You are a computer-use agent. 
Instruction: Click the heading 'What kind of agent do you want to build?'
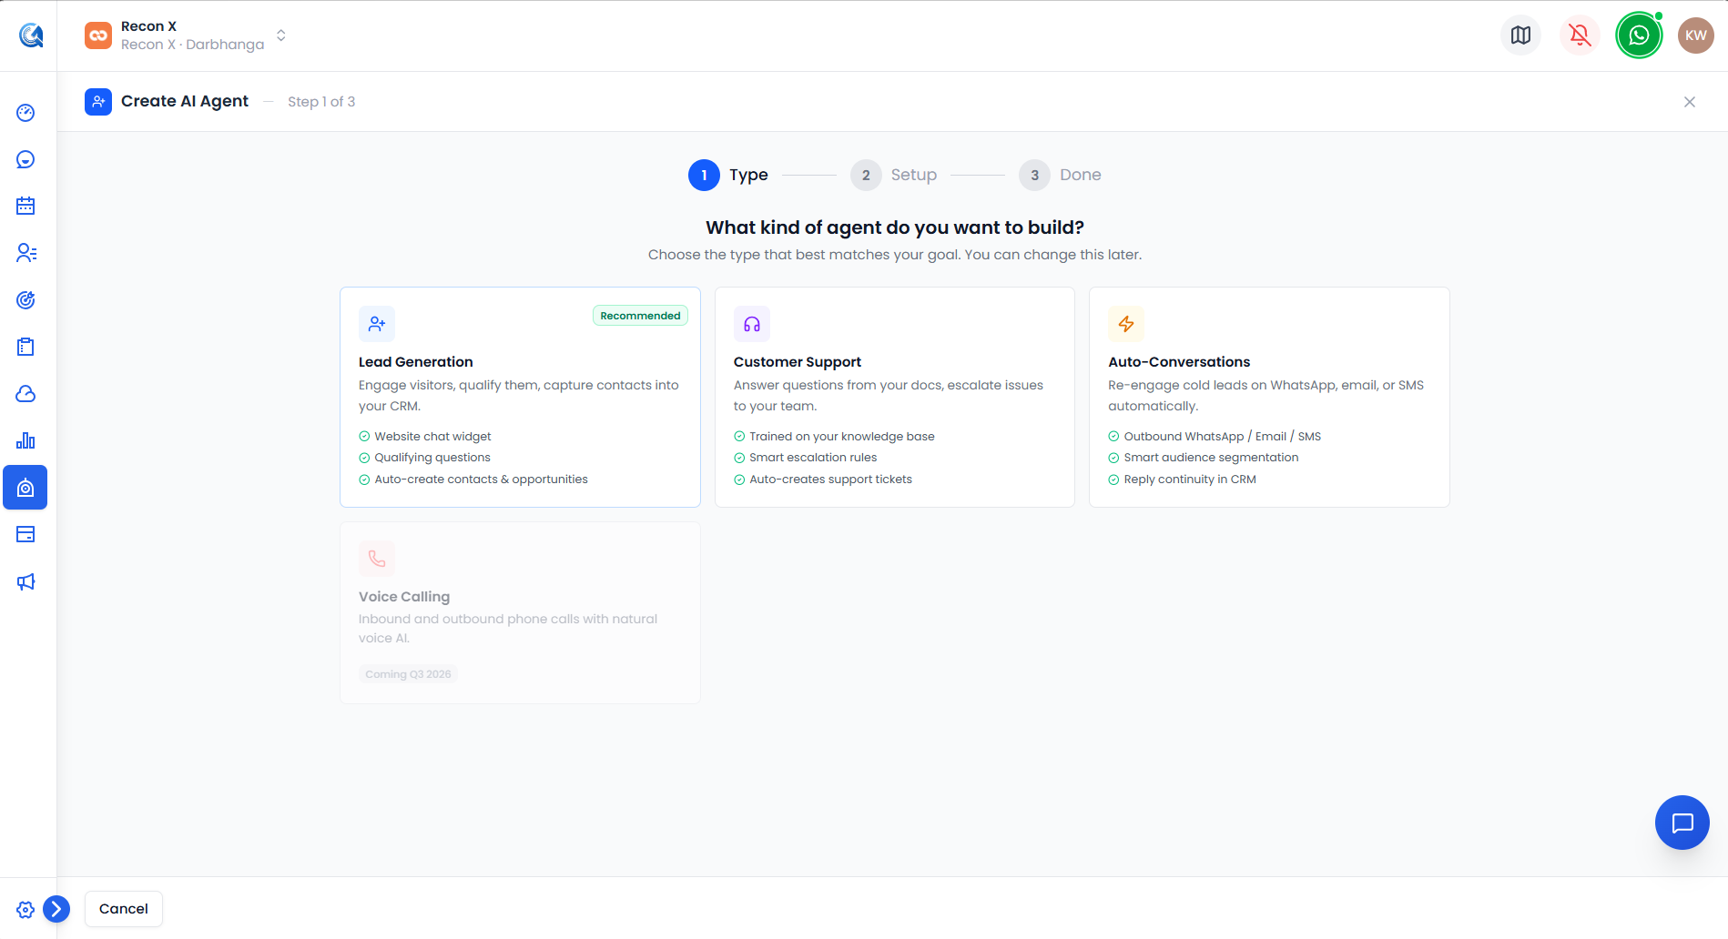tap(895, 227)
